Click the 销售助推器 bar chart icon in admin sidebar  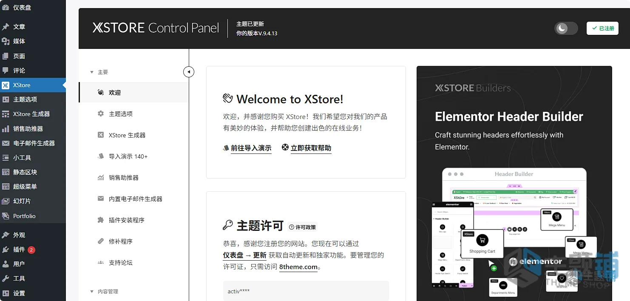6,129
